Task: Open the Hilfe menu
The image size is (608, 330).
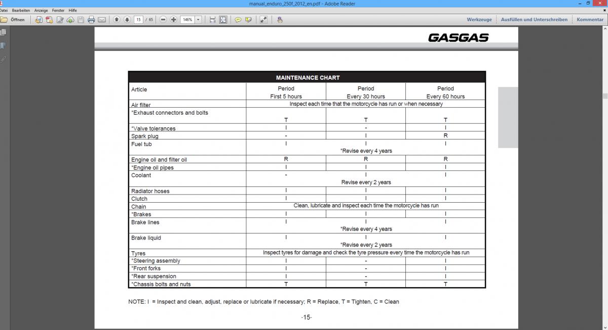Action: click(73, 10)
